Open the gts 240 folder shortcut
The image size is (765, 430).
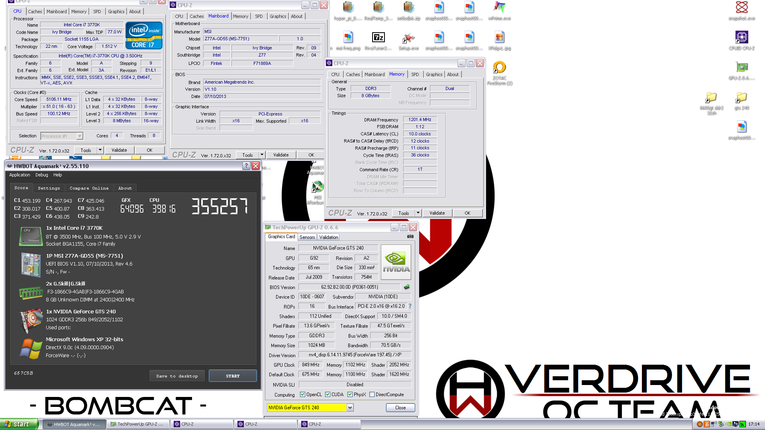click(x=741, y=101)
